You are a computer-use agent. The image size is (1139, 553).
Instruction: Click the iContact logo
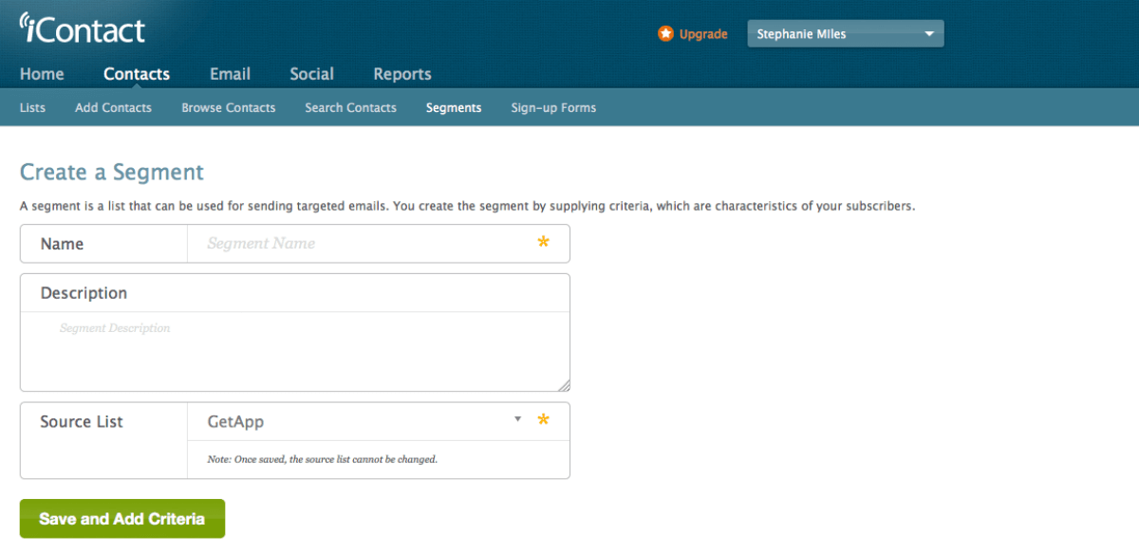coord(84,28)
